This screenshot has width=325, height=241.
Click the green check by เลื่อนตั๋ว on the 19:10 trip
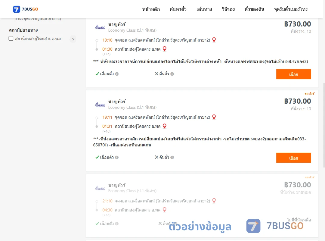(x=97, y=74)
